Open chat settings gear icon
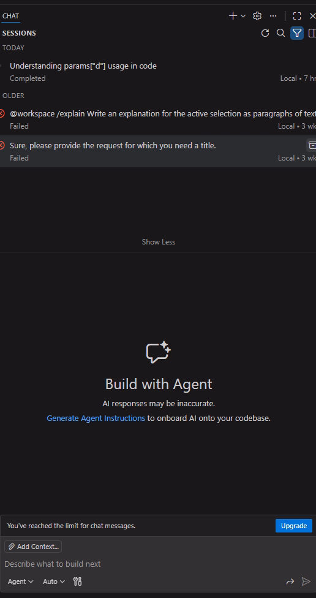 [x=257, y=16]
